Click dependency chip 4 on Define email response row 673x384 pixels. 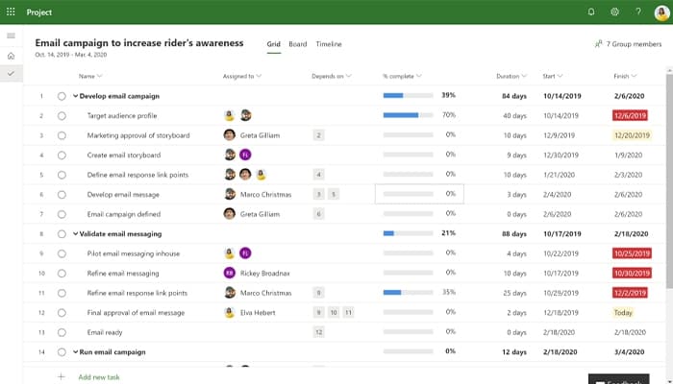tap(318, 175)
